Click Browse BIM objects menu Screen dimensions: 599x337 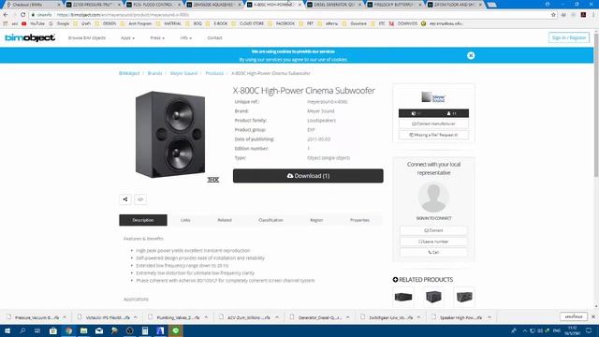point(87,37)
